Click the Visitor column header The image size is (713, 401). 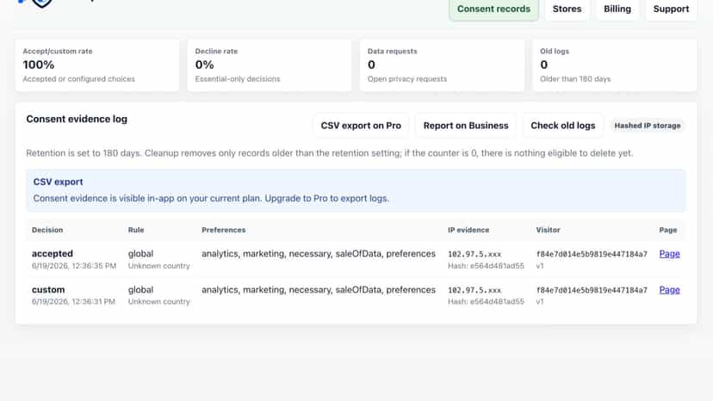[x=548, y=230]
